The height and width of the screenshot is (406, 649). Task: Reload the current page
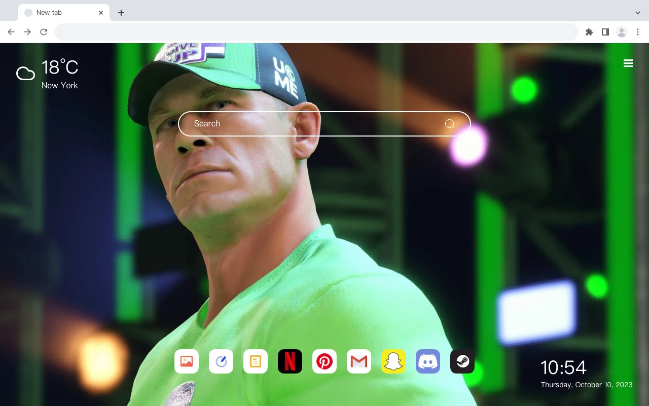point(44,32)
